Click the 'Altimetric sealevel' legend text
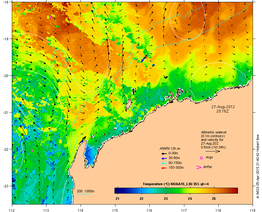The height and width of the screenshot is (212, 262). point(214,132)
